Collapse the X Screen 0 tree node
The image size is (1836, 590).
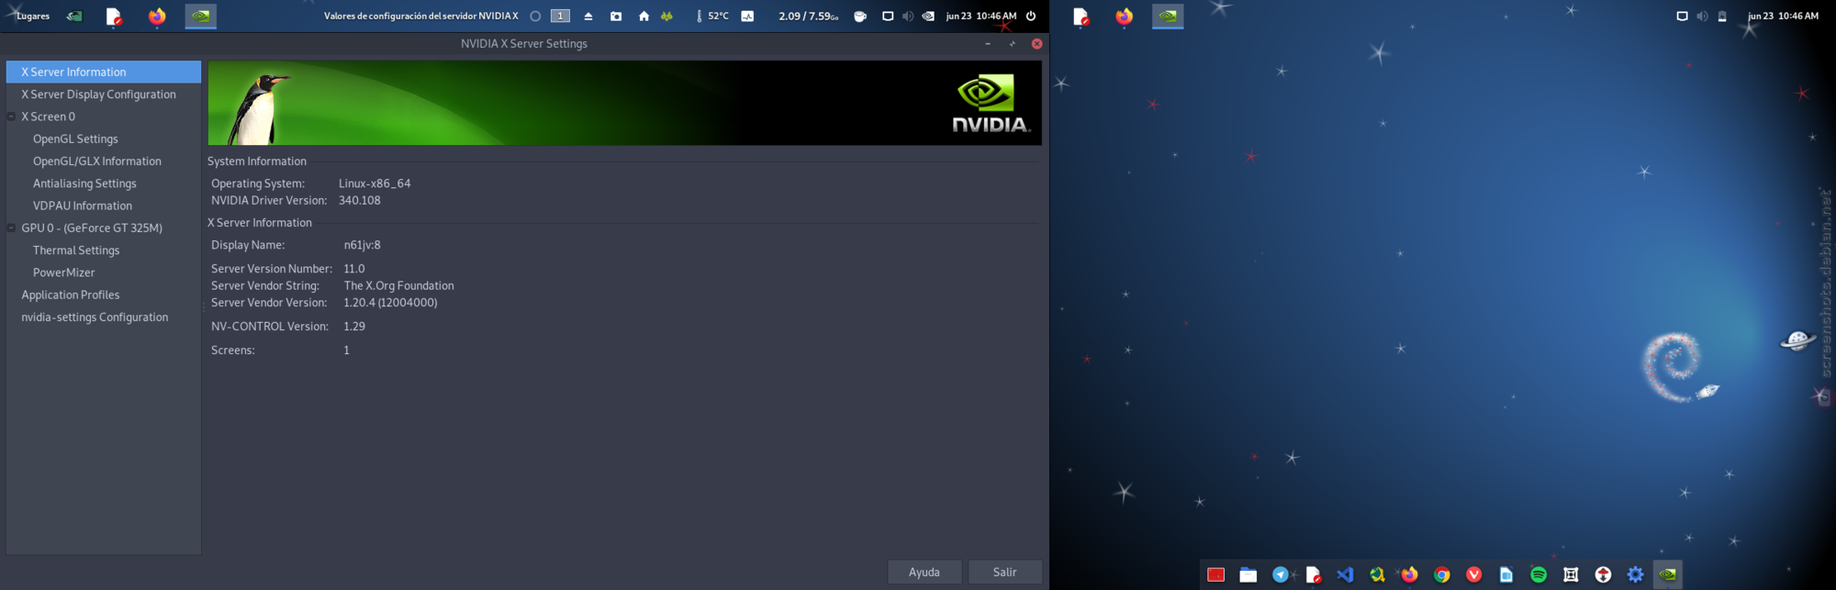pyautogui.click(x=11, y=117)
